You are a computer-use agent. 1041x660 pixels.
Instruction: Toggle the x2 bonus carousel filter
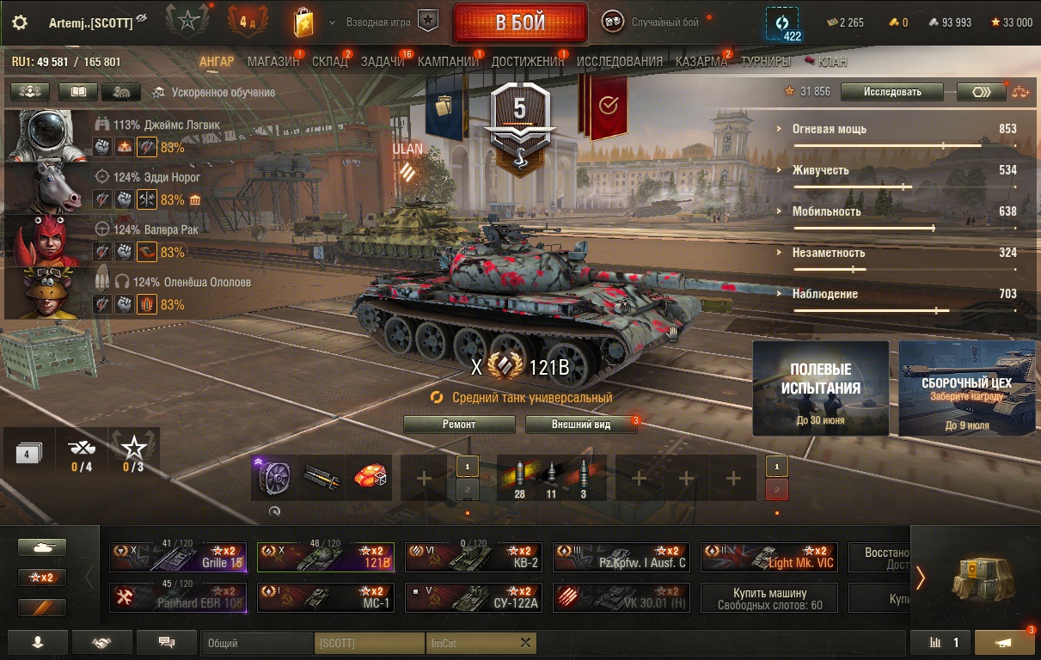[x=41, y=577]
